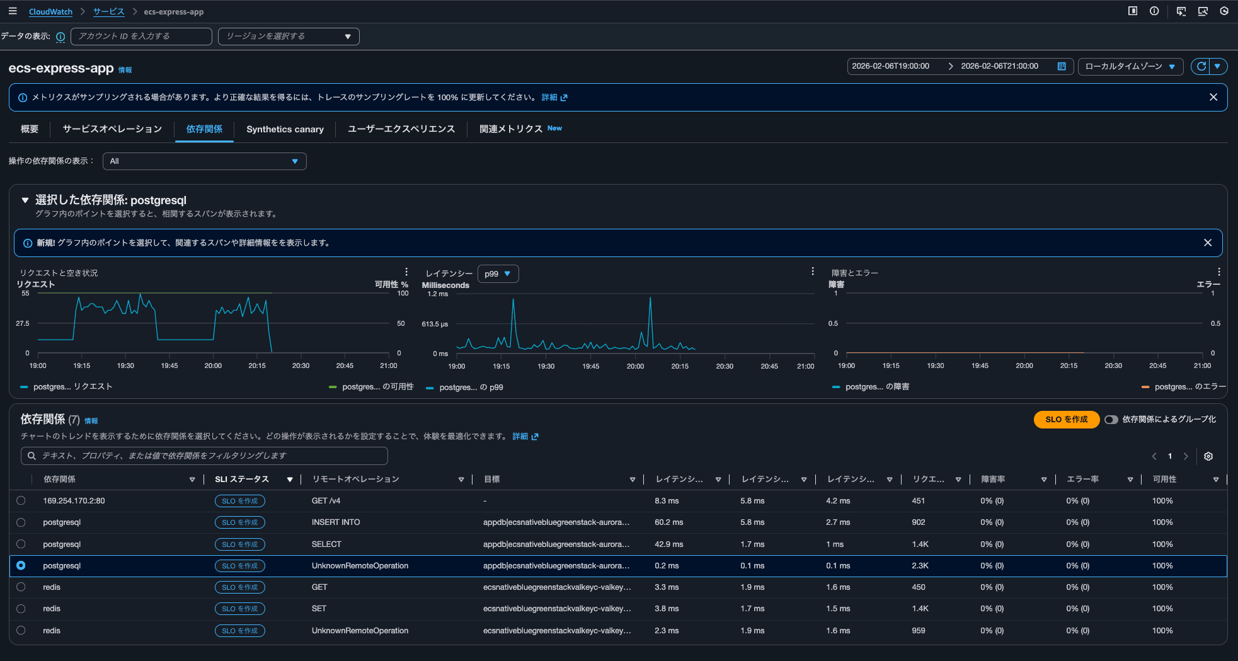Click the 操作の依存関係の表示 All combo box
The height and width of the screenshot is (661, 1238).
pos(204,161)
